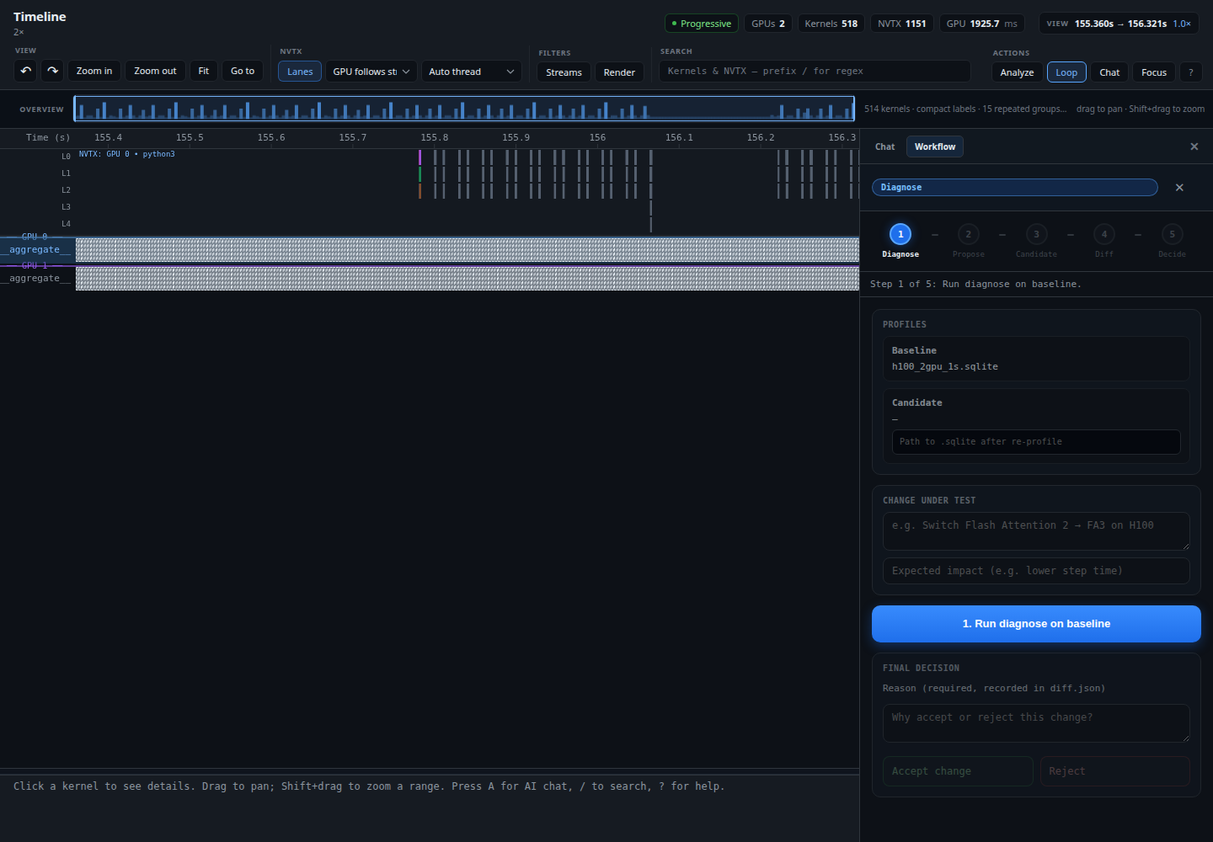
Task: Select workflow step 3 Candidate
Action: (1036, 240)
